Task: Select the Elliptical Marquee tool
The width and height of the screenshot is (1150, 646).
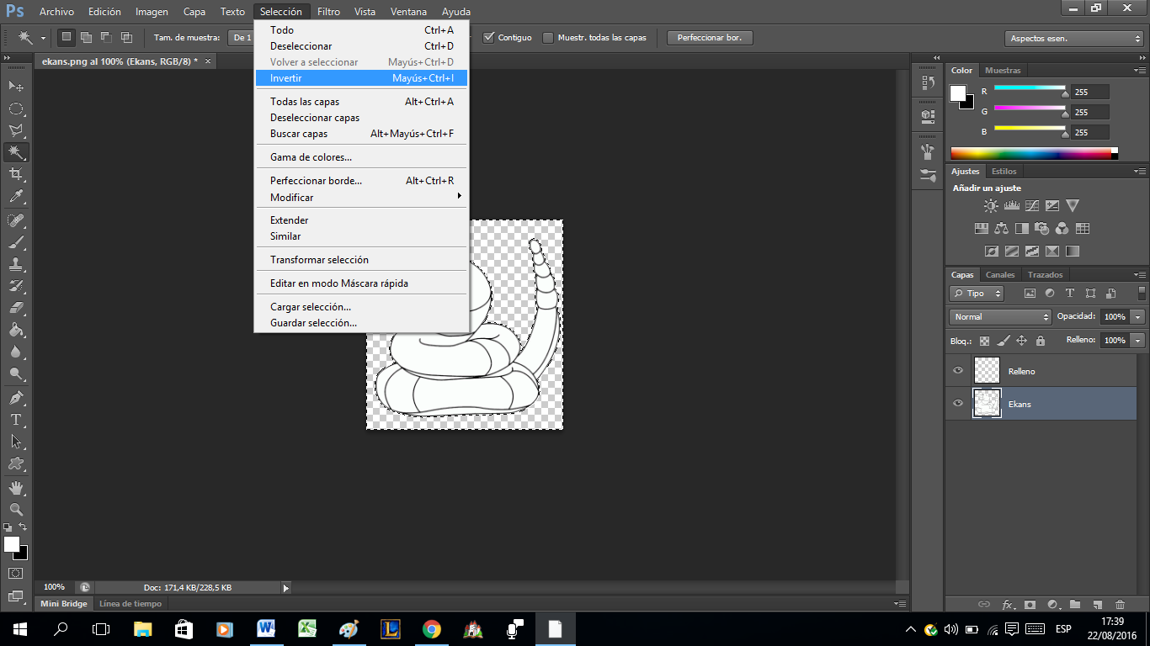Action: pos(16,109)
